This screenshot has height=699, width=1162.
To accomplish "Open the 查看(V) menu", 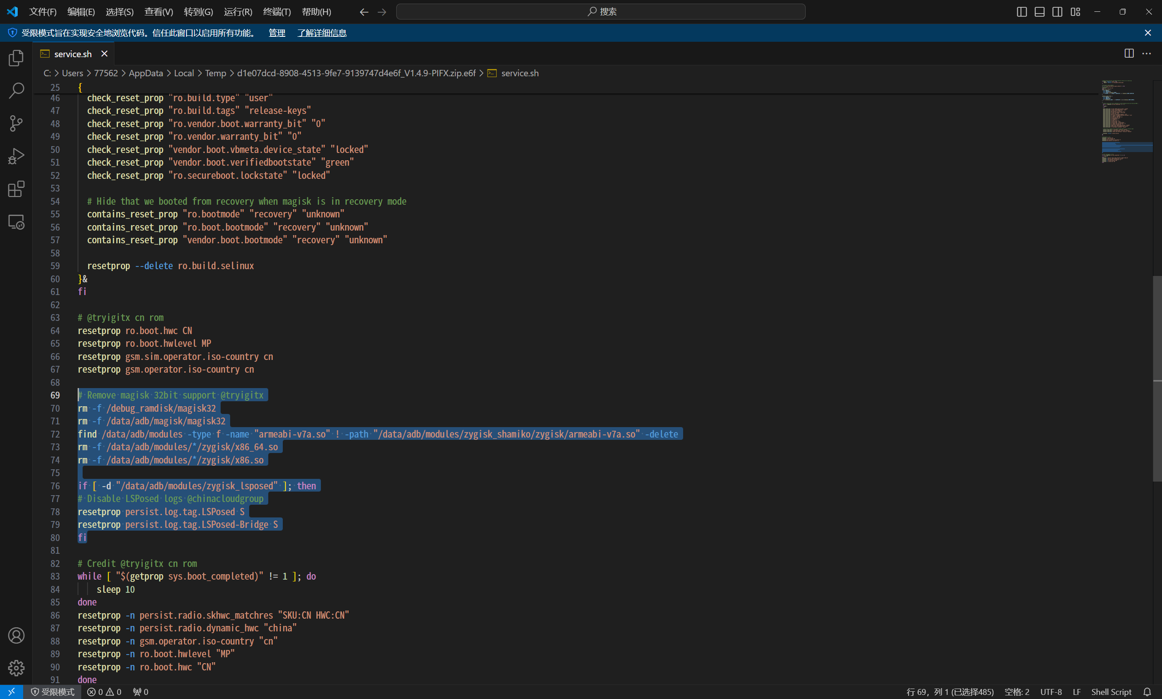I will (x=159, y=12).
